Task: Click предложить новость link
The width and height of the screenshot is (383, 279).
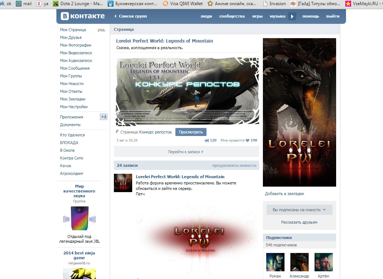Action: point(234,166)
